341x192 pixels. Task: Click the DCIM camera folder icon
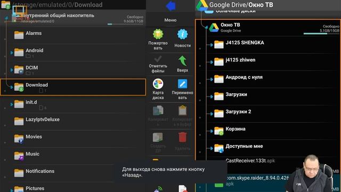(x=19, y=69)
